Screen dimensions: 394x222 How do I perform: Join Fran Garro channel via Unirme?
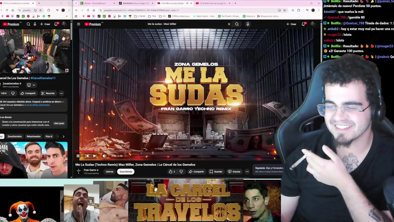pos(110,171)
